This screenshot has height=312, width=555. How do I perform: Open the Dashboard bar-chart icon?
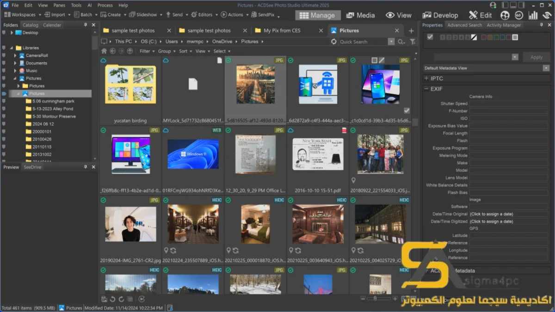(x=533, y=15)
